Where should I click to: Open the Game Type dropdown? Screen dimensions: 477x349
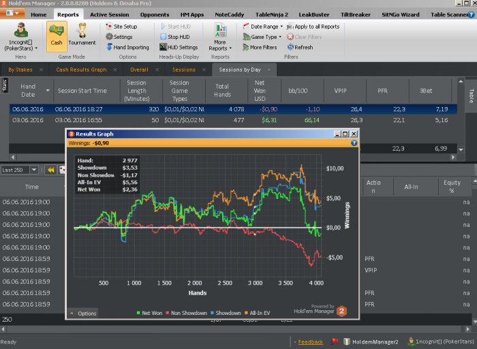pos(264,37)
